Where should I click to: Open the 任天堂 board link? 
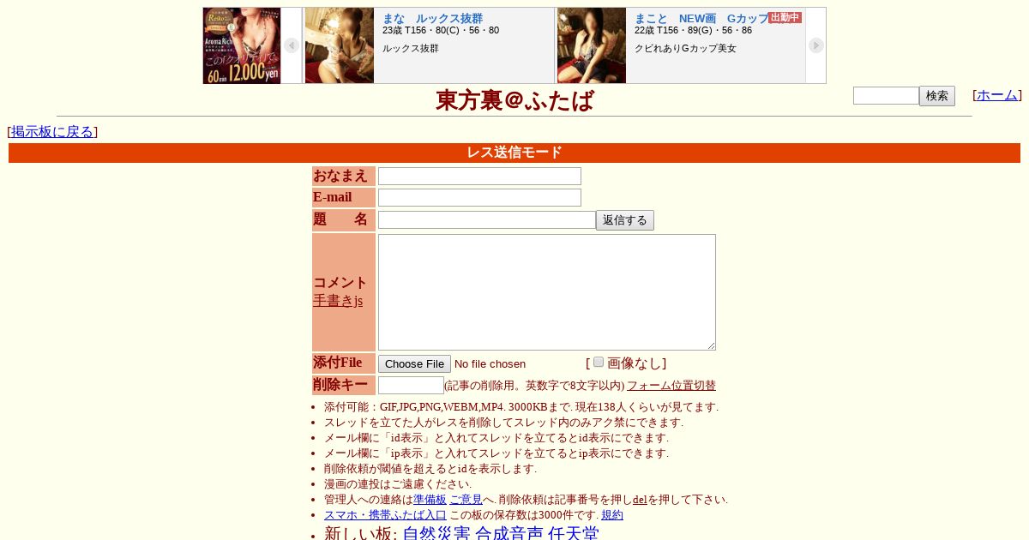point(574,534)
